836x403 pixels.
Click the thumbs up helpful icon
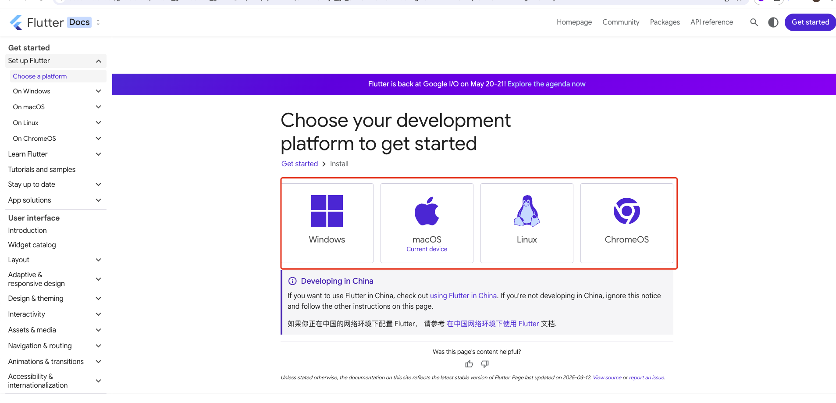coord(469,364)
